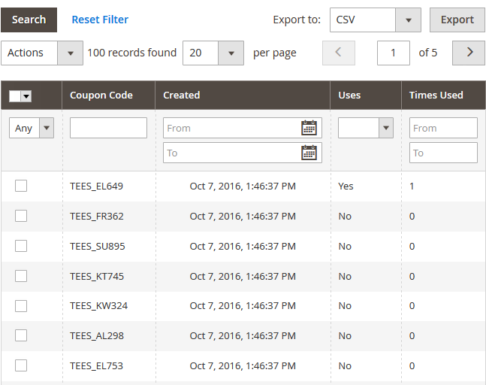This screenshot has height=385, width=486.
Task: Expand the header select-all arrow
Action: tap(26, 96)
